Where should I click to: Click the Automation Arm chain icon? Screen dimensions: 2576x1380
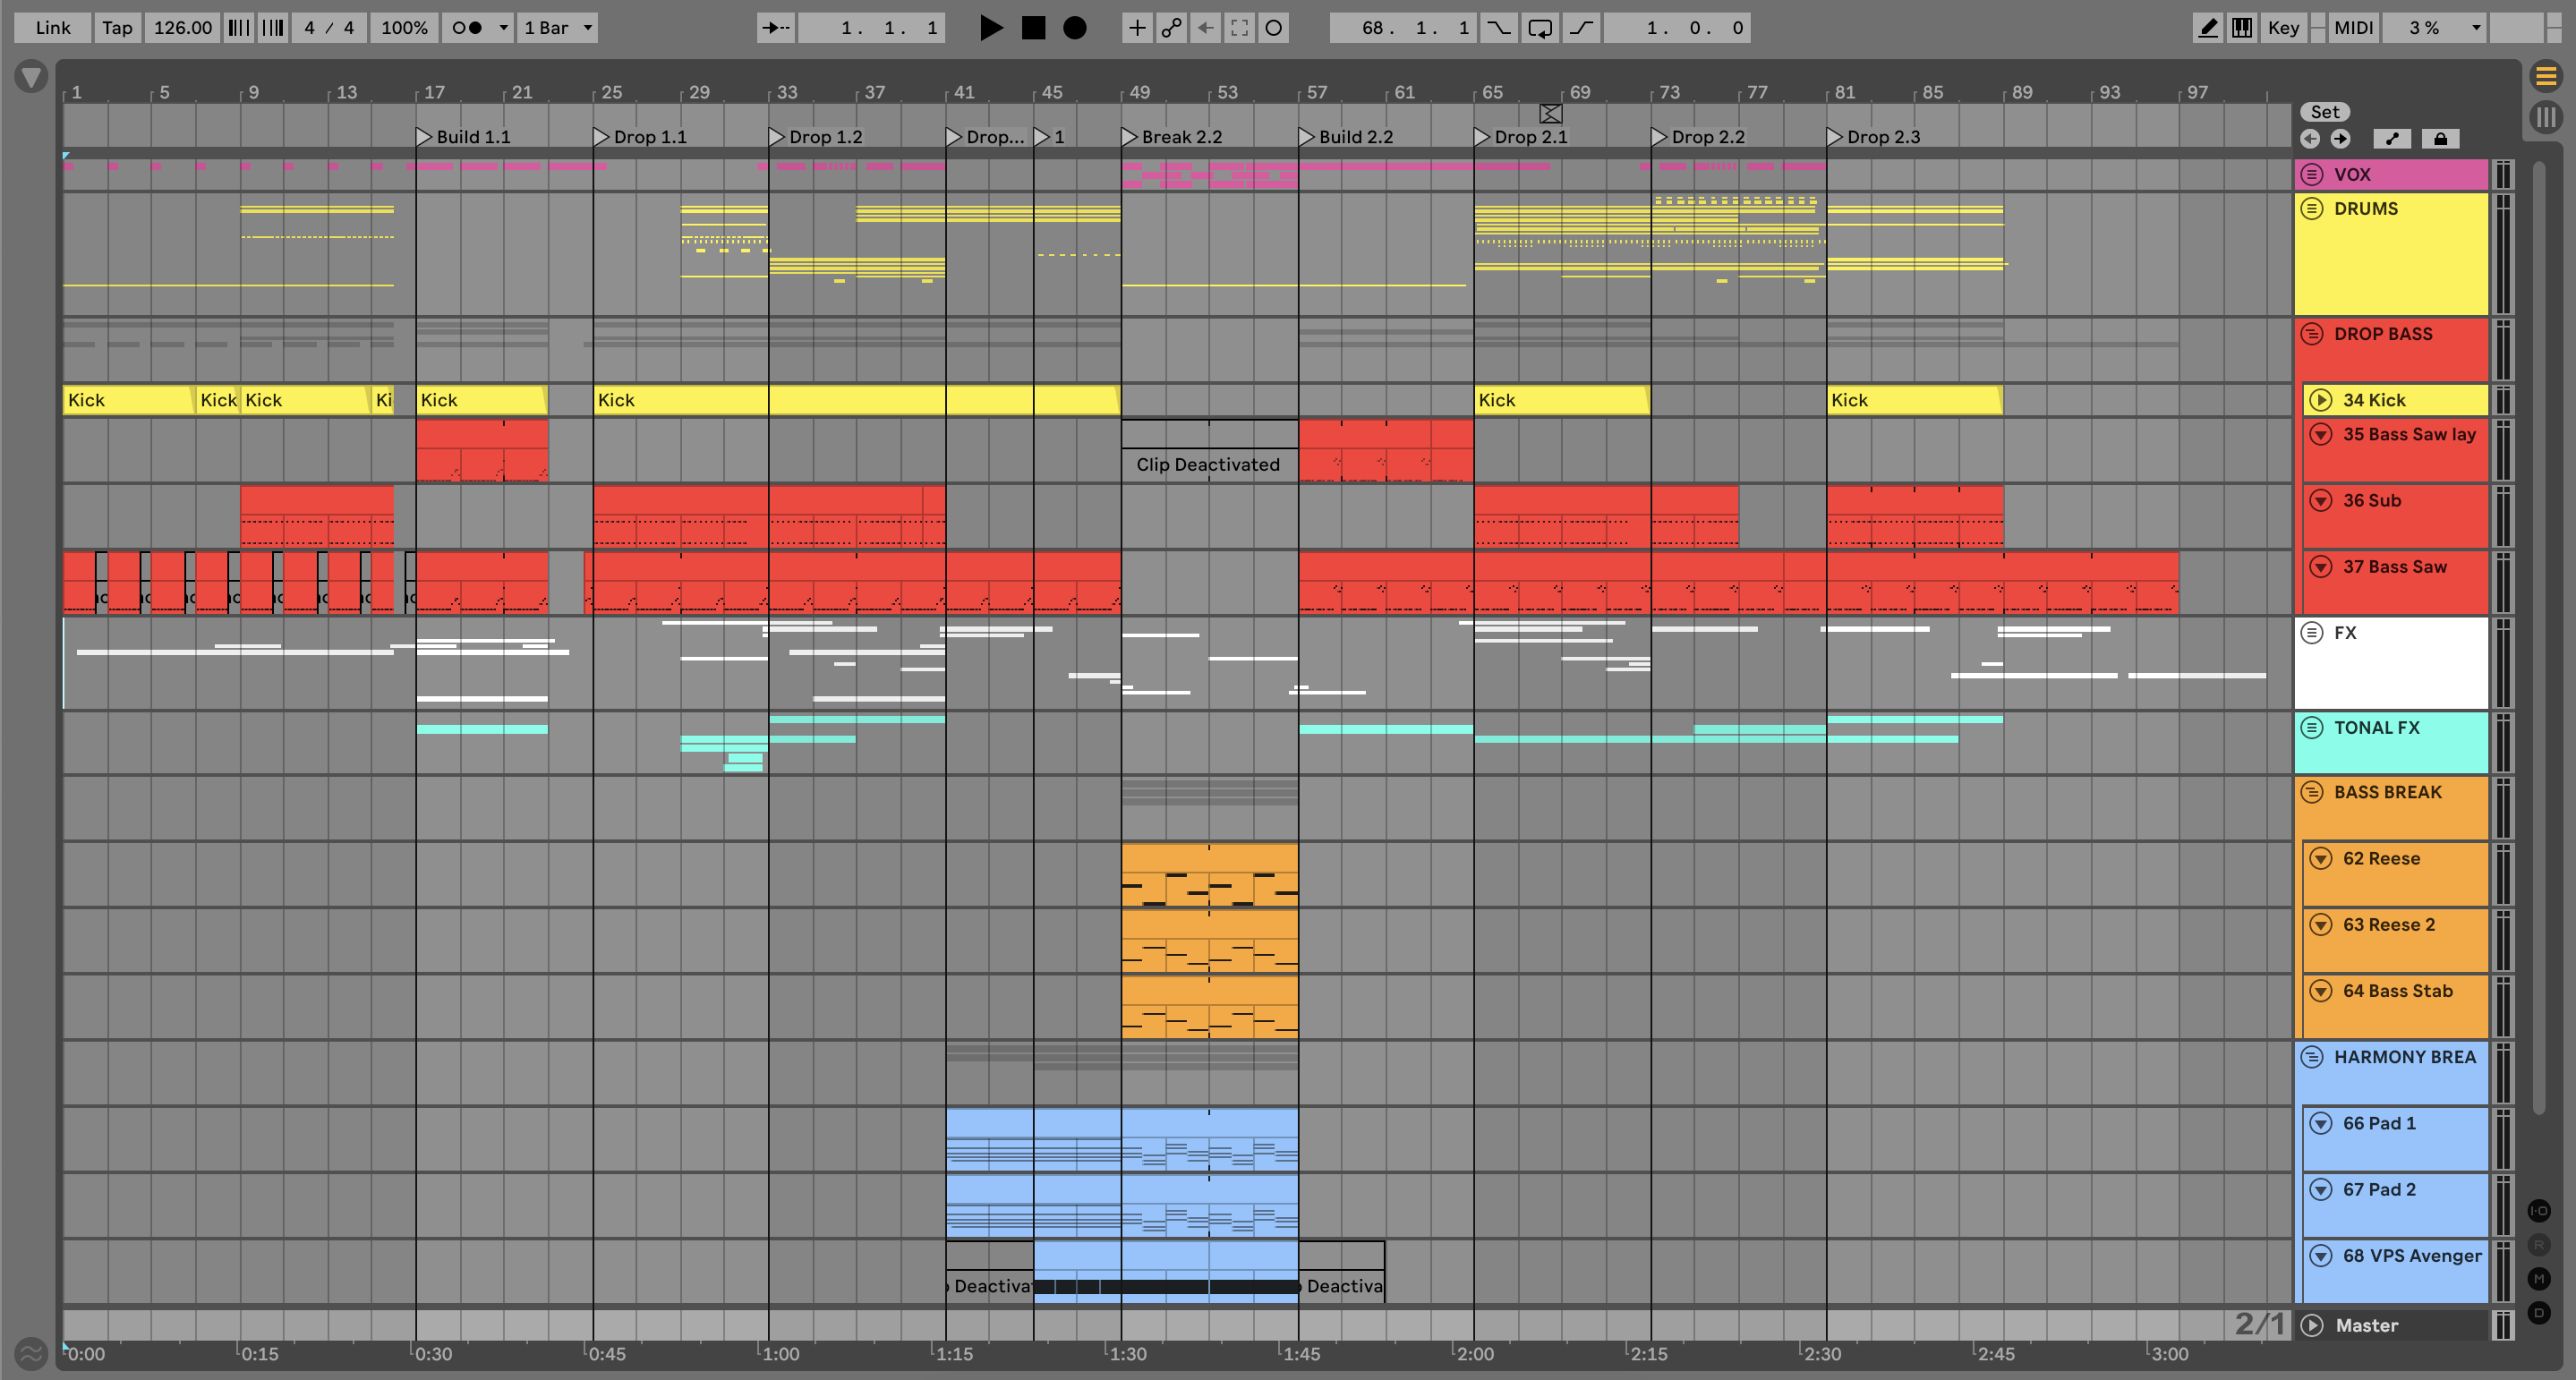(x=1171, y=28)
